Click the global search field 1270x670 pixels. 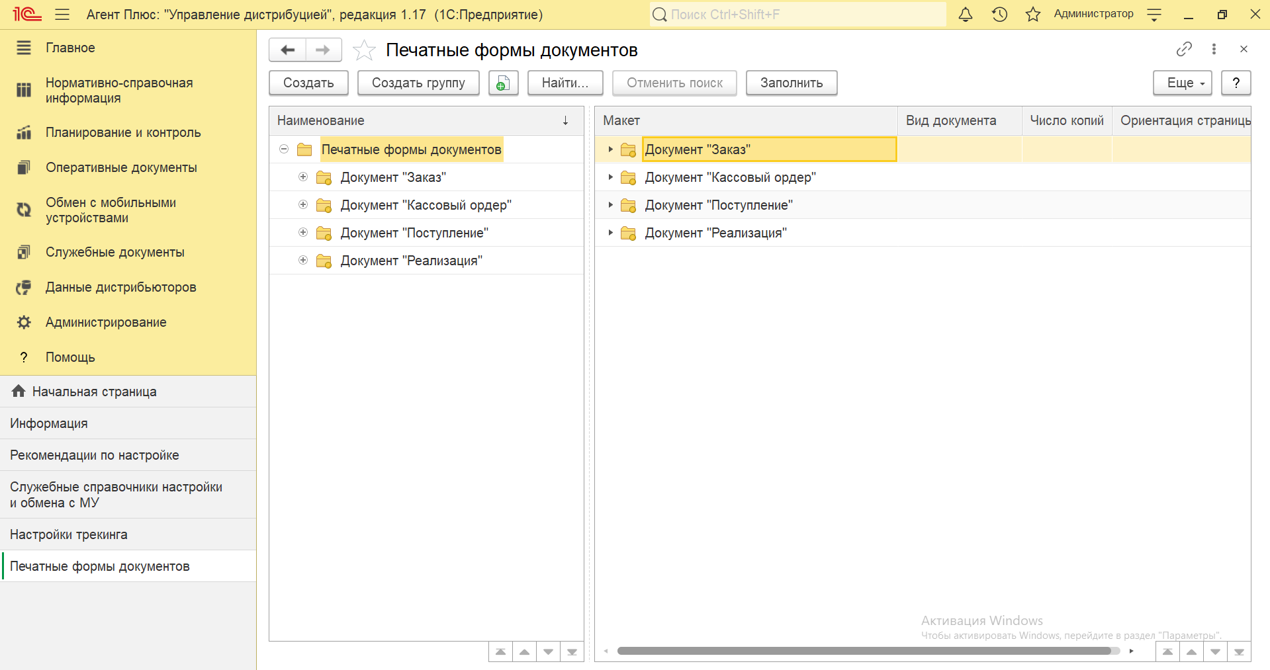point(797,15)
